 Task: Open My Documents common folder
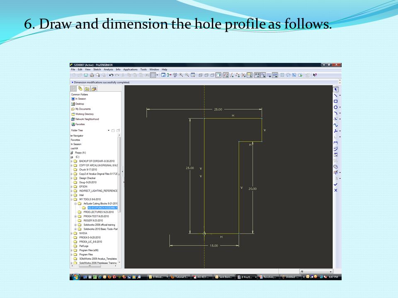(81, 109)
